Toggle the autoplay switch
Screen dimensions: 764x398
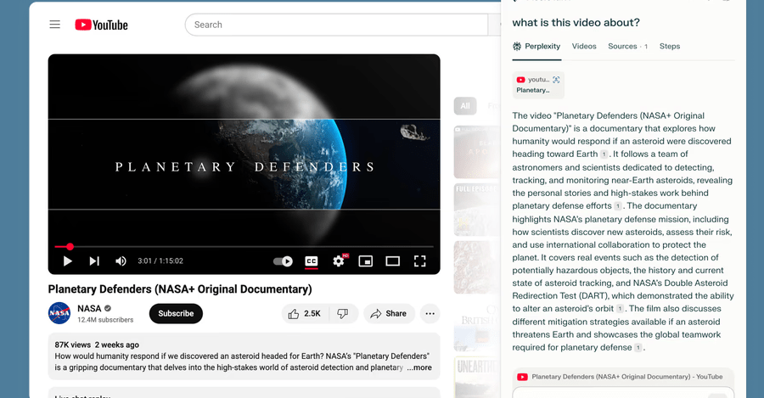click(x=283, y=261)
